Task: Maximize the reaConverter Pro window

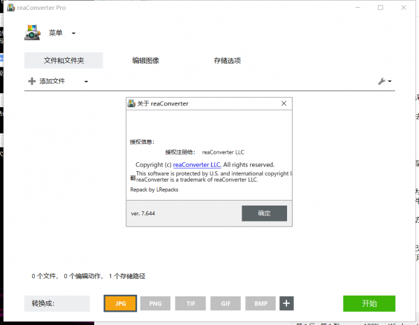Action: (381, 8)
